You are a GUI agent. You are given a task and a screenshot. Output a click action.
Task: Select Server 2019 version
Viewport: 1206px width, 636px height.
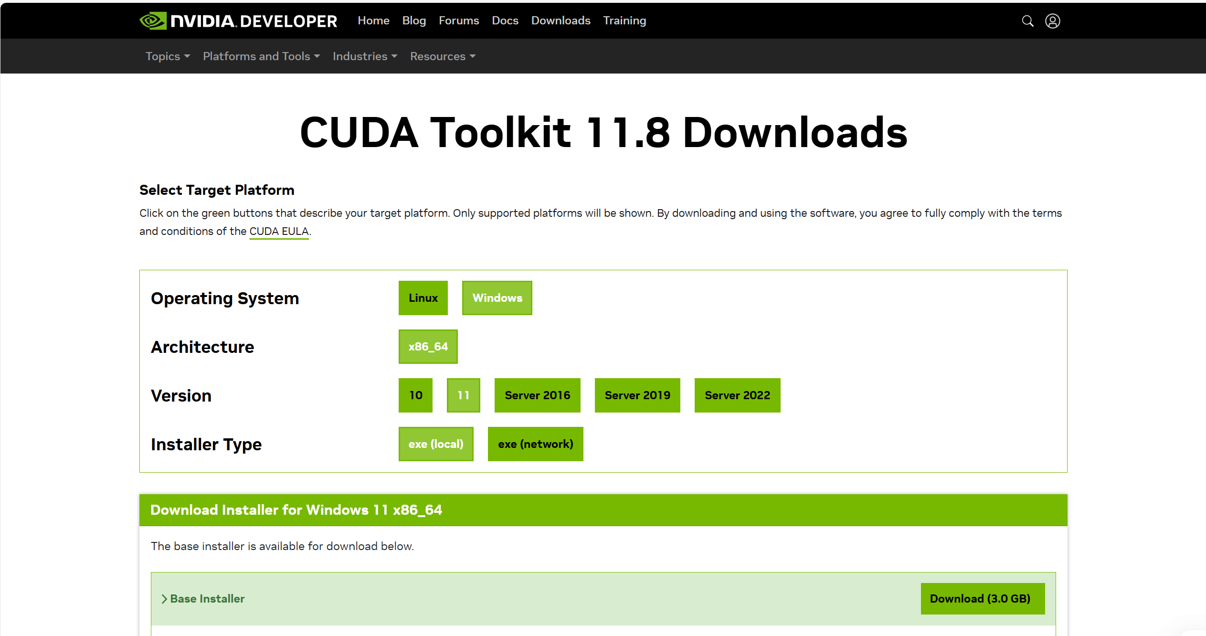point(637,395)
